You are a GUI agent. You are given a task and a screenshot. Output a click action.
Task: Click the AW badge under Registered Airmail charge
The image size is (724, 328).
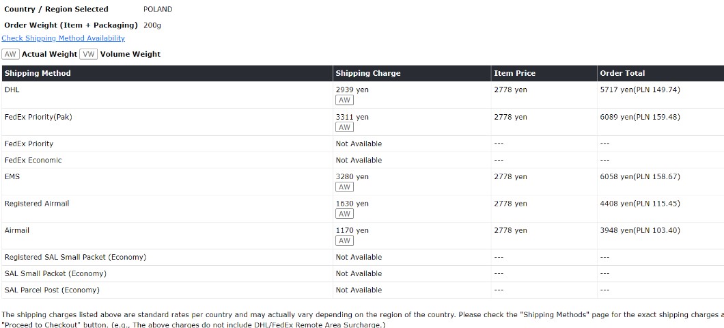pyautogui.click(x=344, y=214)
